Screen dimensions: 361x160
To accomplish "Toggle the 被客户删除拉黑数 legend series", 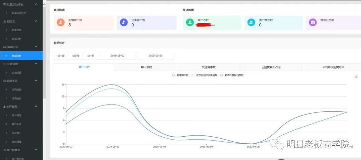I will (232, 75).
